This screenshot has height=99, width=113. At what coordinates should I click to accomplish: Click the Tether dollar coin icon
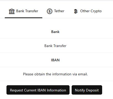point(50,11)
